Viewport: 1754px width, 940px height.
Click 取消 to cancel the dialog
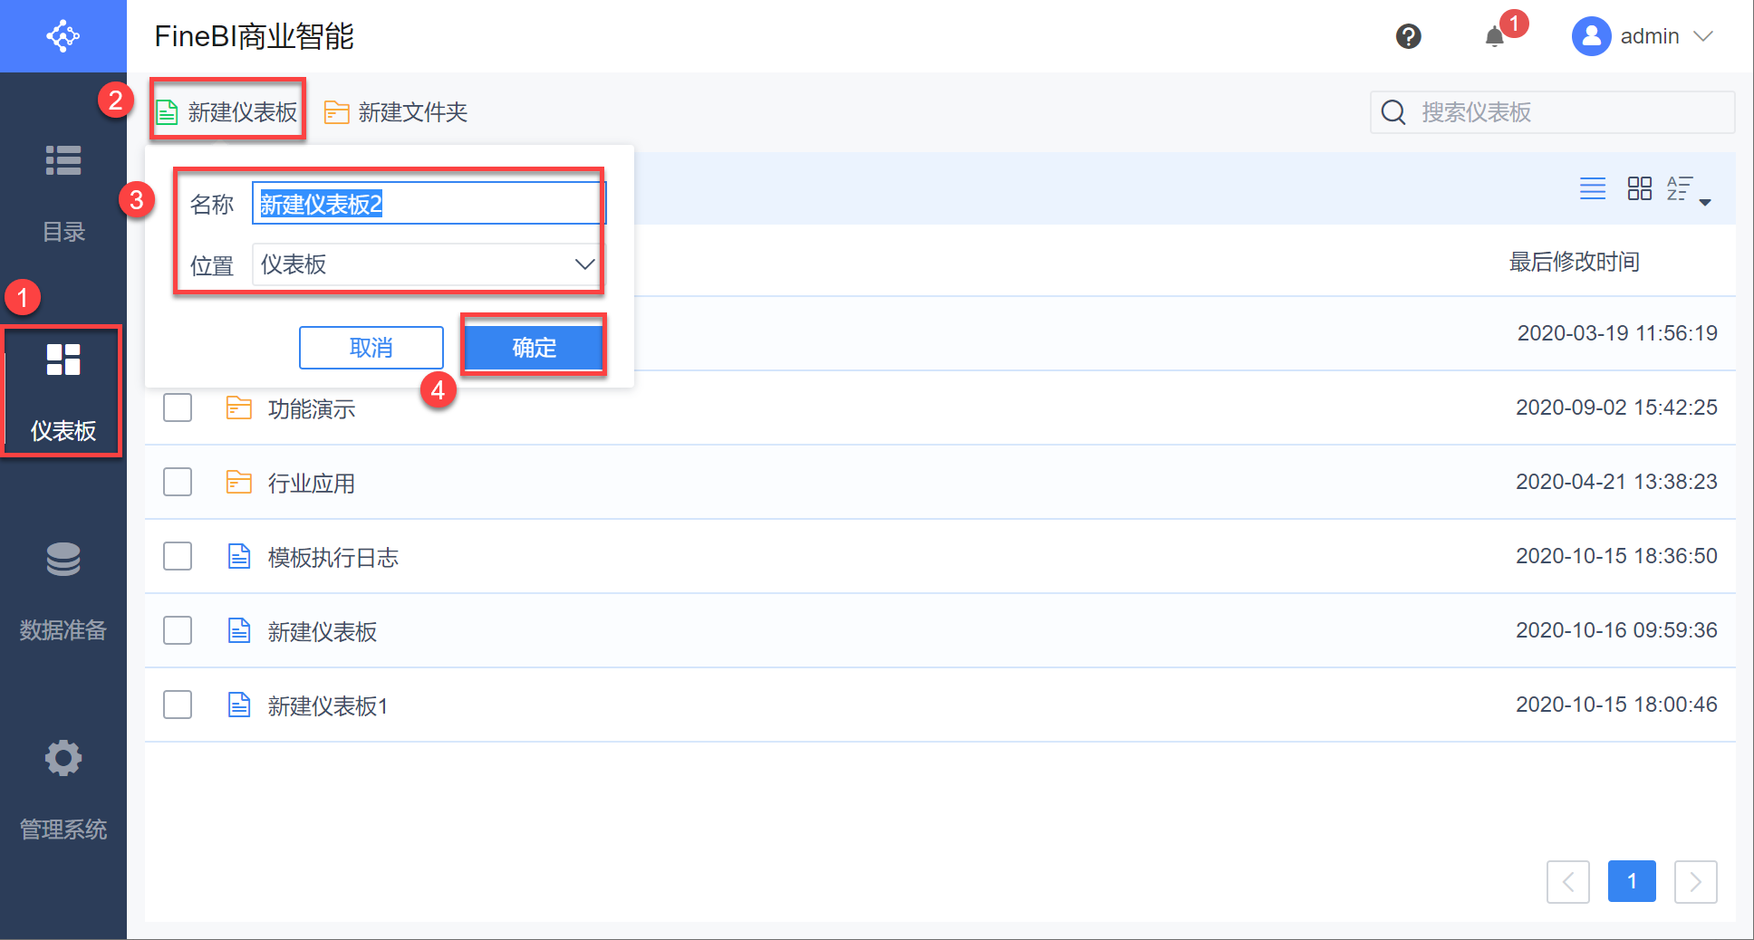pos(371,348)
